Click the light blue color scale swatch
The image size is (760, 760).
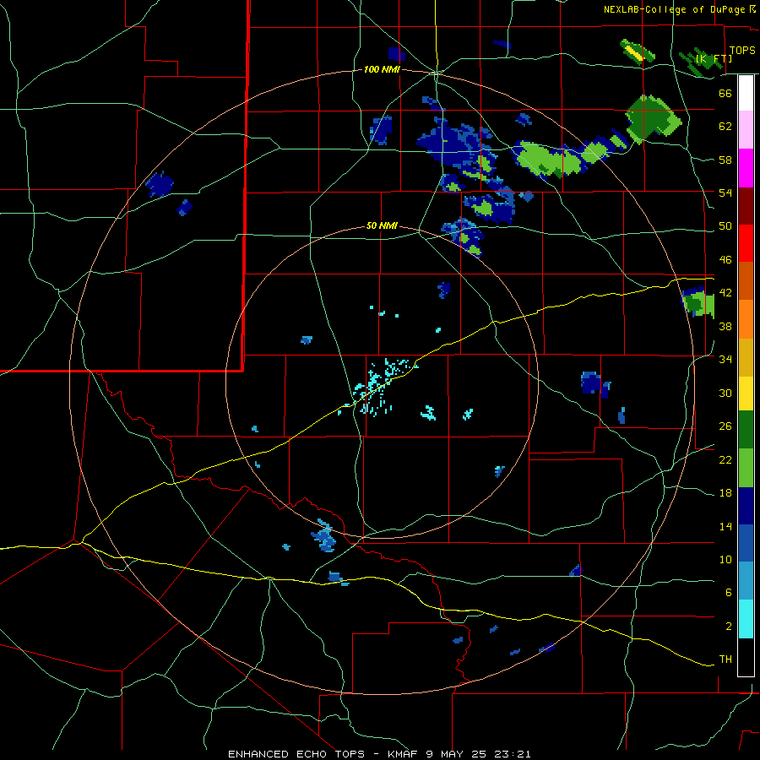(x=746, y=581)
